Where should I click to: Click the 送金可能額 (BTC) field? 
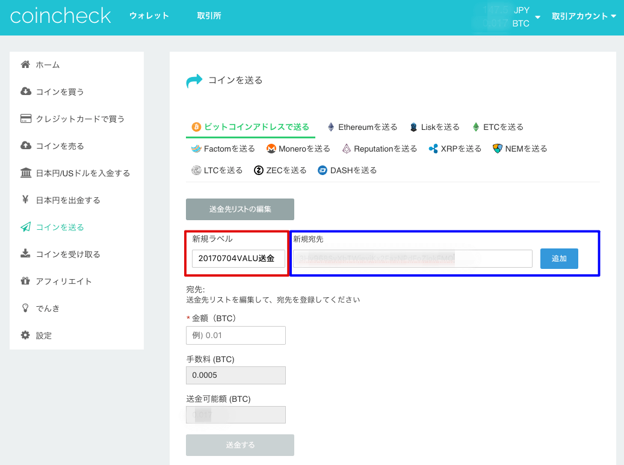236,415
